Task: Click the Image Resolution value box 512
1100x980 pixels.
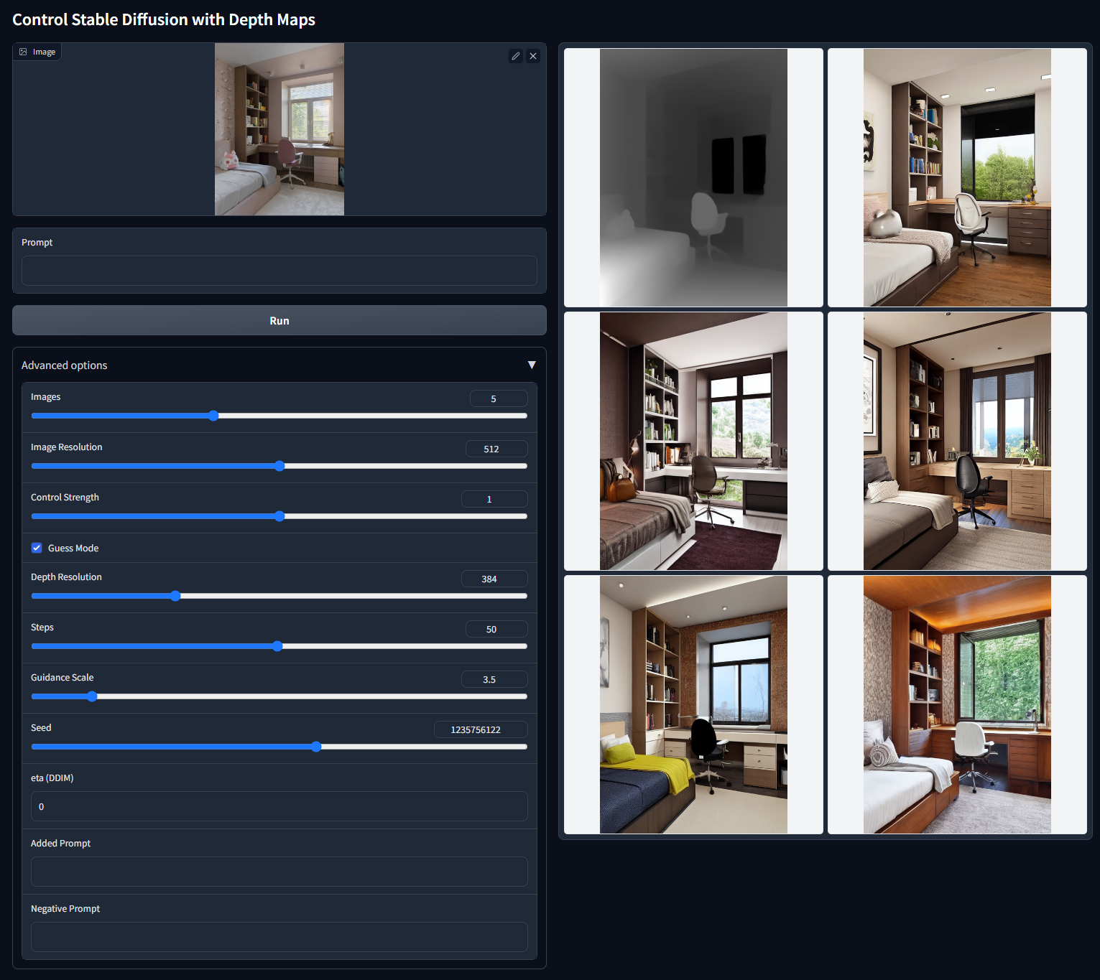Action: coord(496,449)
